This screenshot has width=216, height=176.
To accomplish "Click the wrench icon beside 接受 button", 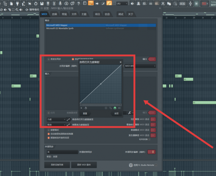I will point(130,113).
